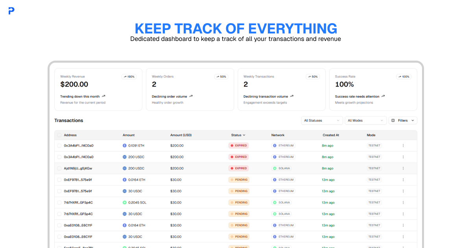
Task: Click the Amount column header
Action: coord(129,135)
